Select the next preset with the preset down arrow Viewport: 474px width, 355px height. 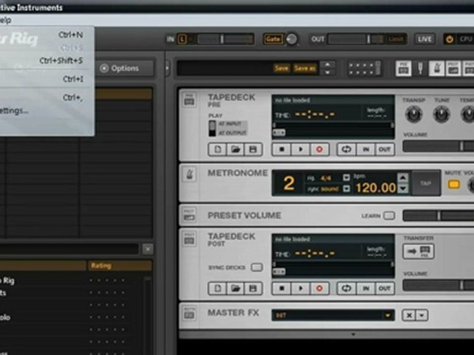327,72
